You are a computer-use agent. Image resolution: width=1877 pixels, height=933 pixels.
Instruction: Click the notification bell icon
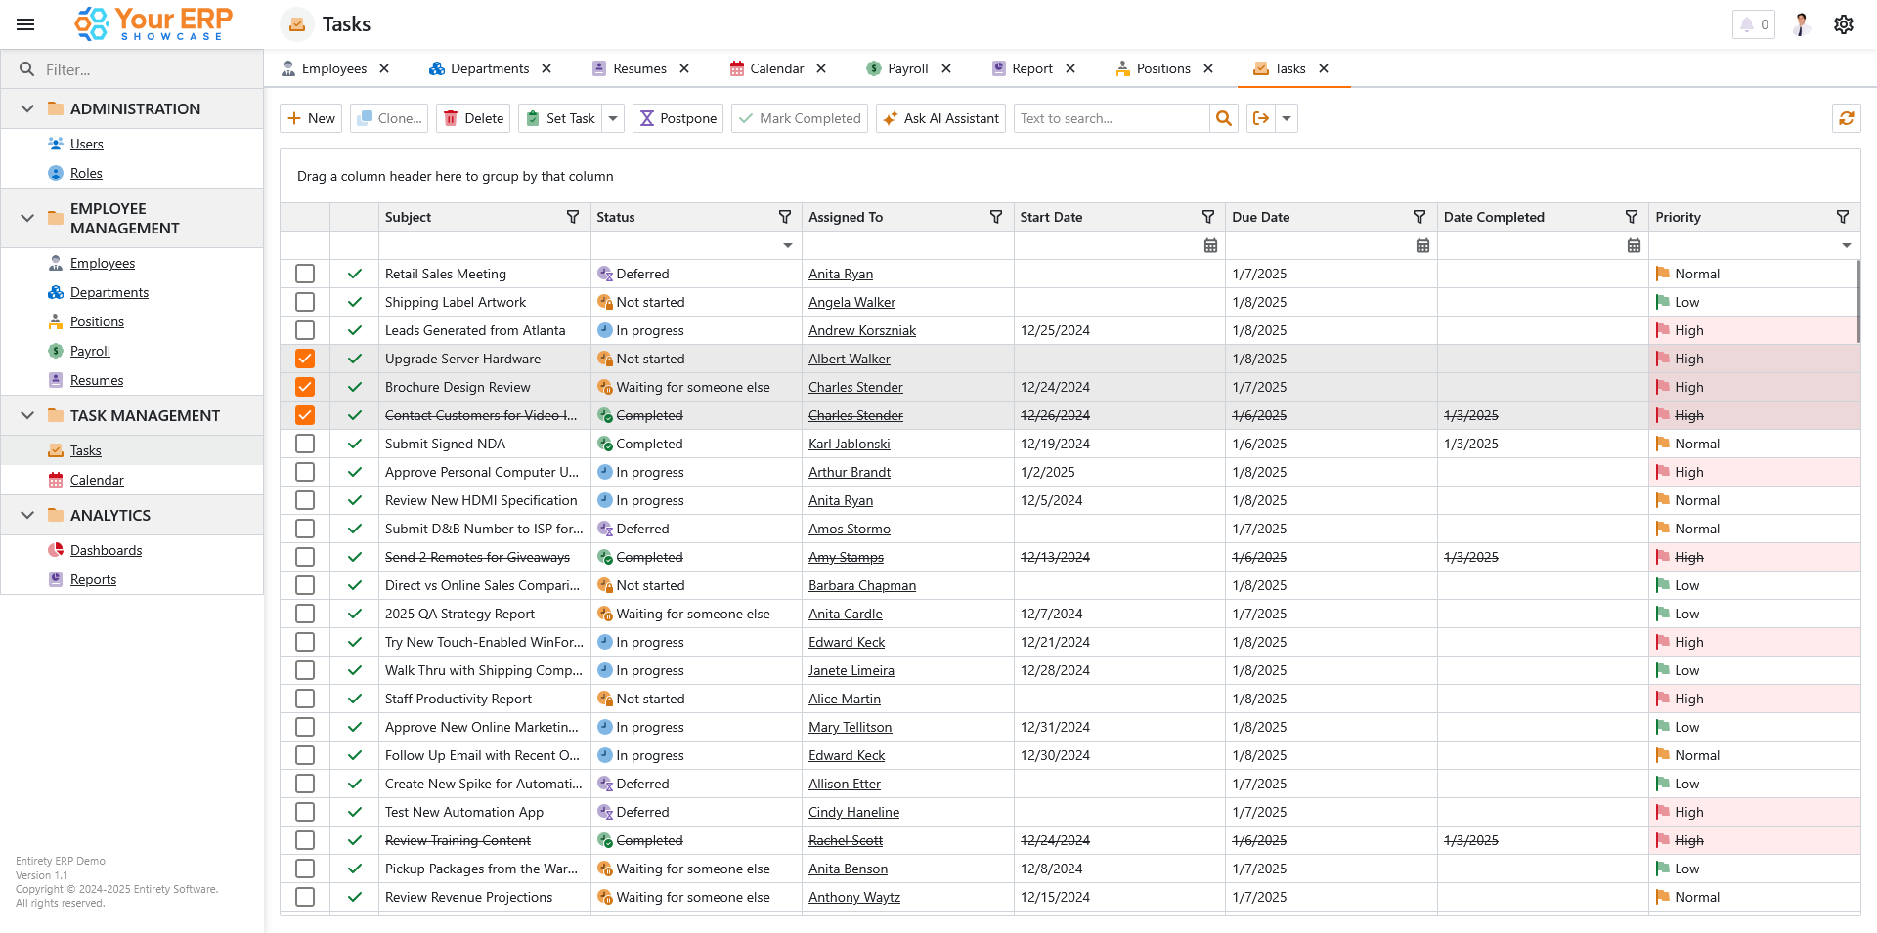pyautogui.click(x=1747, y=24)
